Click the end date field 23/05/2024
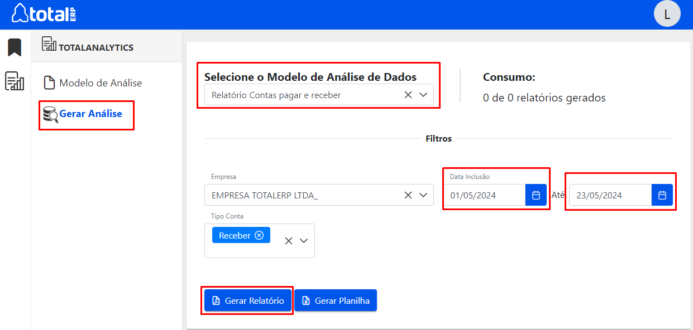 [610, 195]
